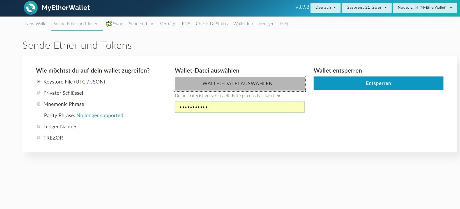The image size is (460, 209).
Task: Go to Check TX Status tab
Action: pyautogui.click(x=212, y=24)
